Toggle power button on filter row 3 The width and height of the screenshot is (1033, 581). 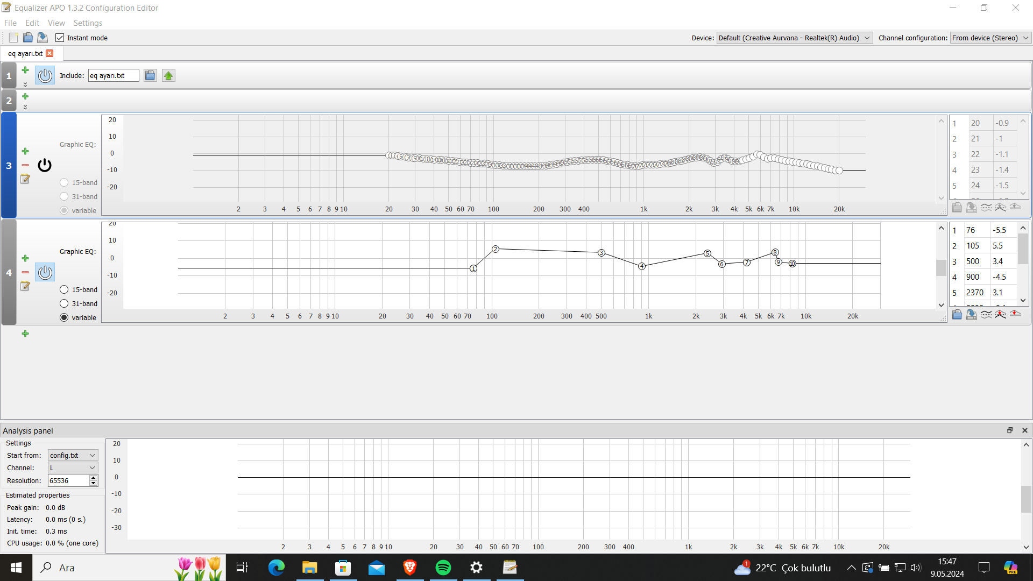tap(45, 165)
